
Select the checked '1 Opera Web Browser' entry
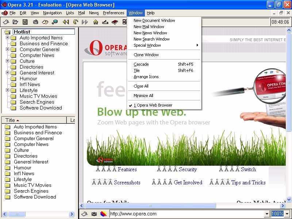[165, 105]
